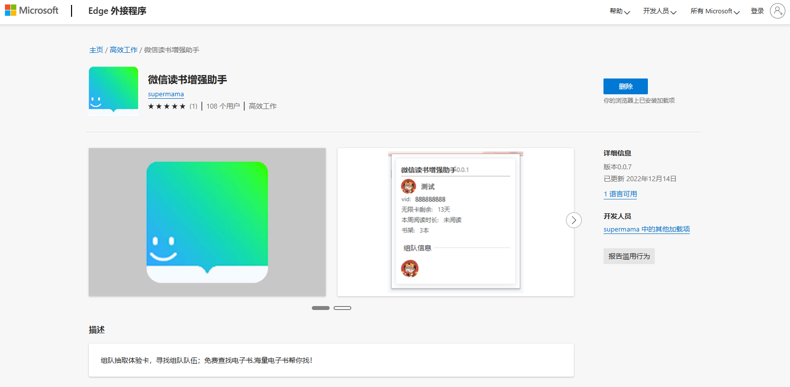
Task: Open 高效工作 breadcrumb link
Action: click(x=123, y=50)
